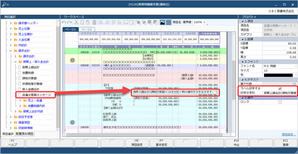Open the 項目設定... link
Viewport: 298px width, 154px height.
coord(289,134)
